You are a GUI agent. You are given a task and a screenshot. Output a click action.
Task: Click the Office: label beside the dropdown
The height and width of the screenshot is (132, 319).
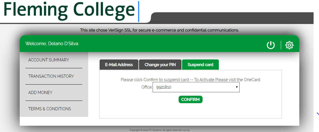coord(147,87)
